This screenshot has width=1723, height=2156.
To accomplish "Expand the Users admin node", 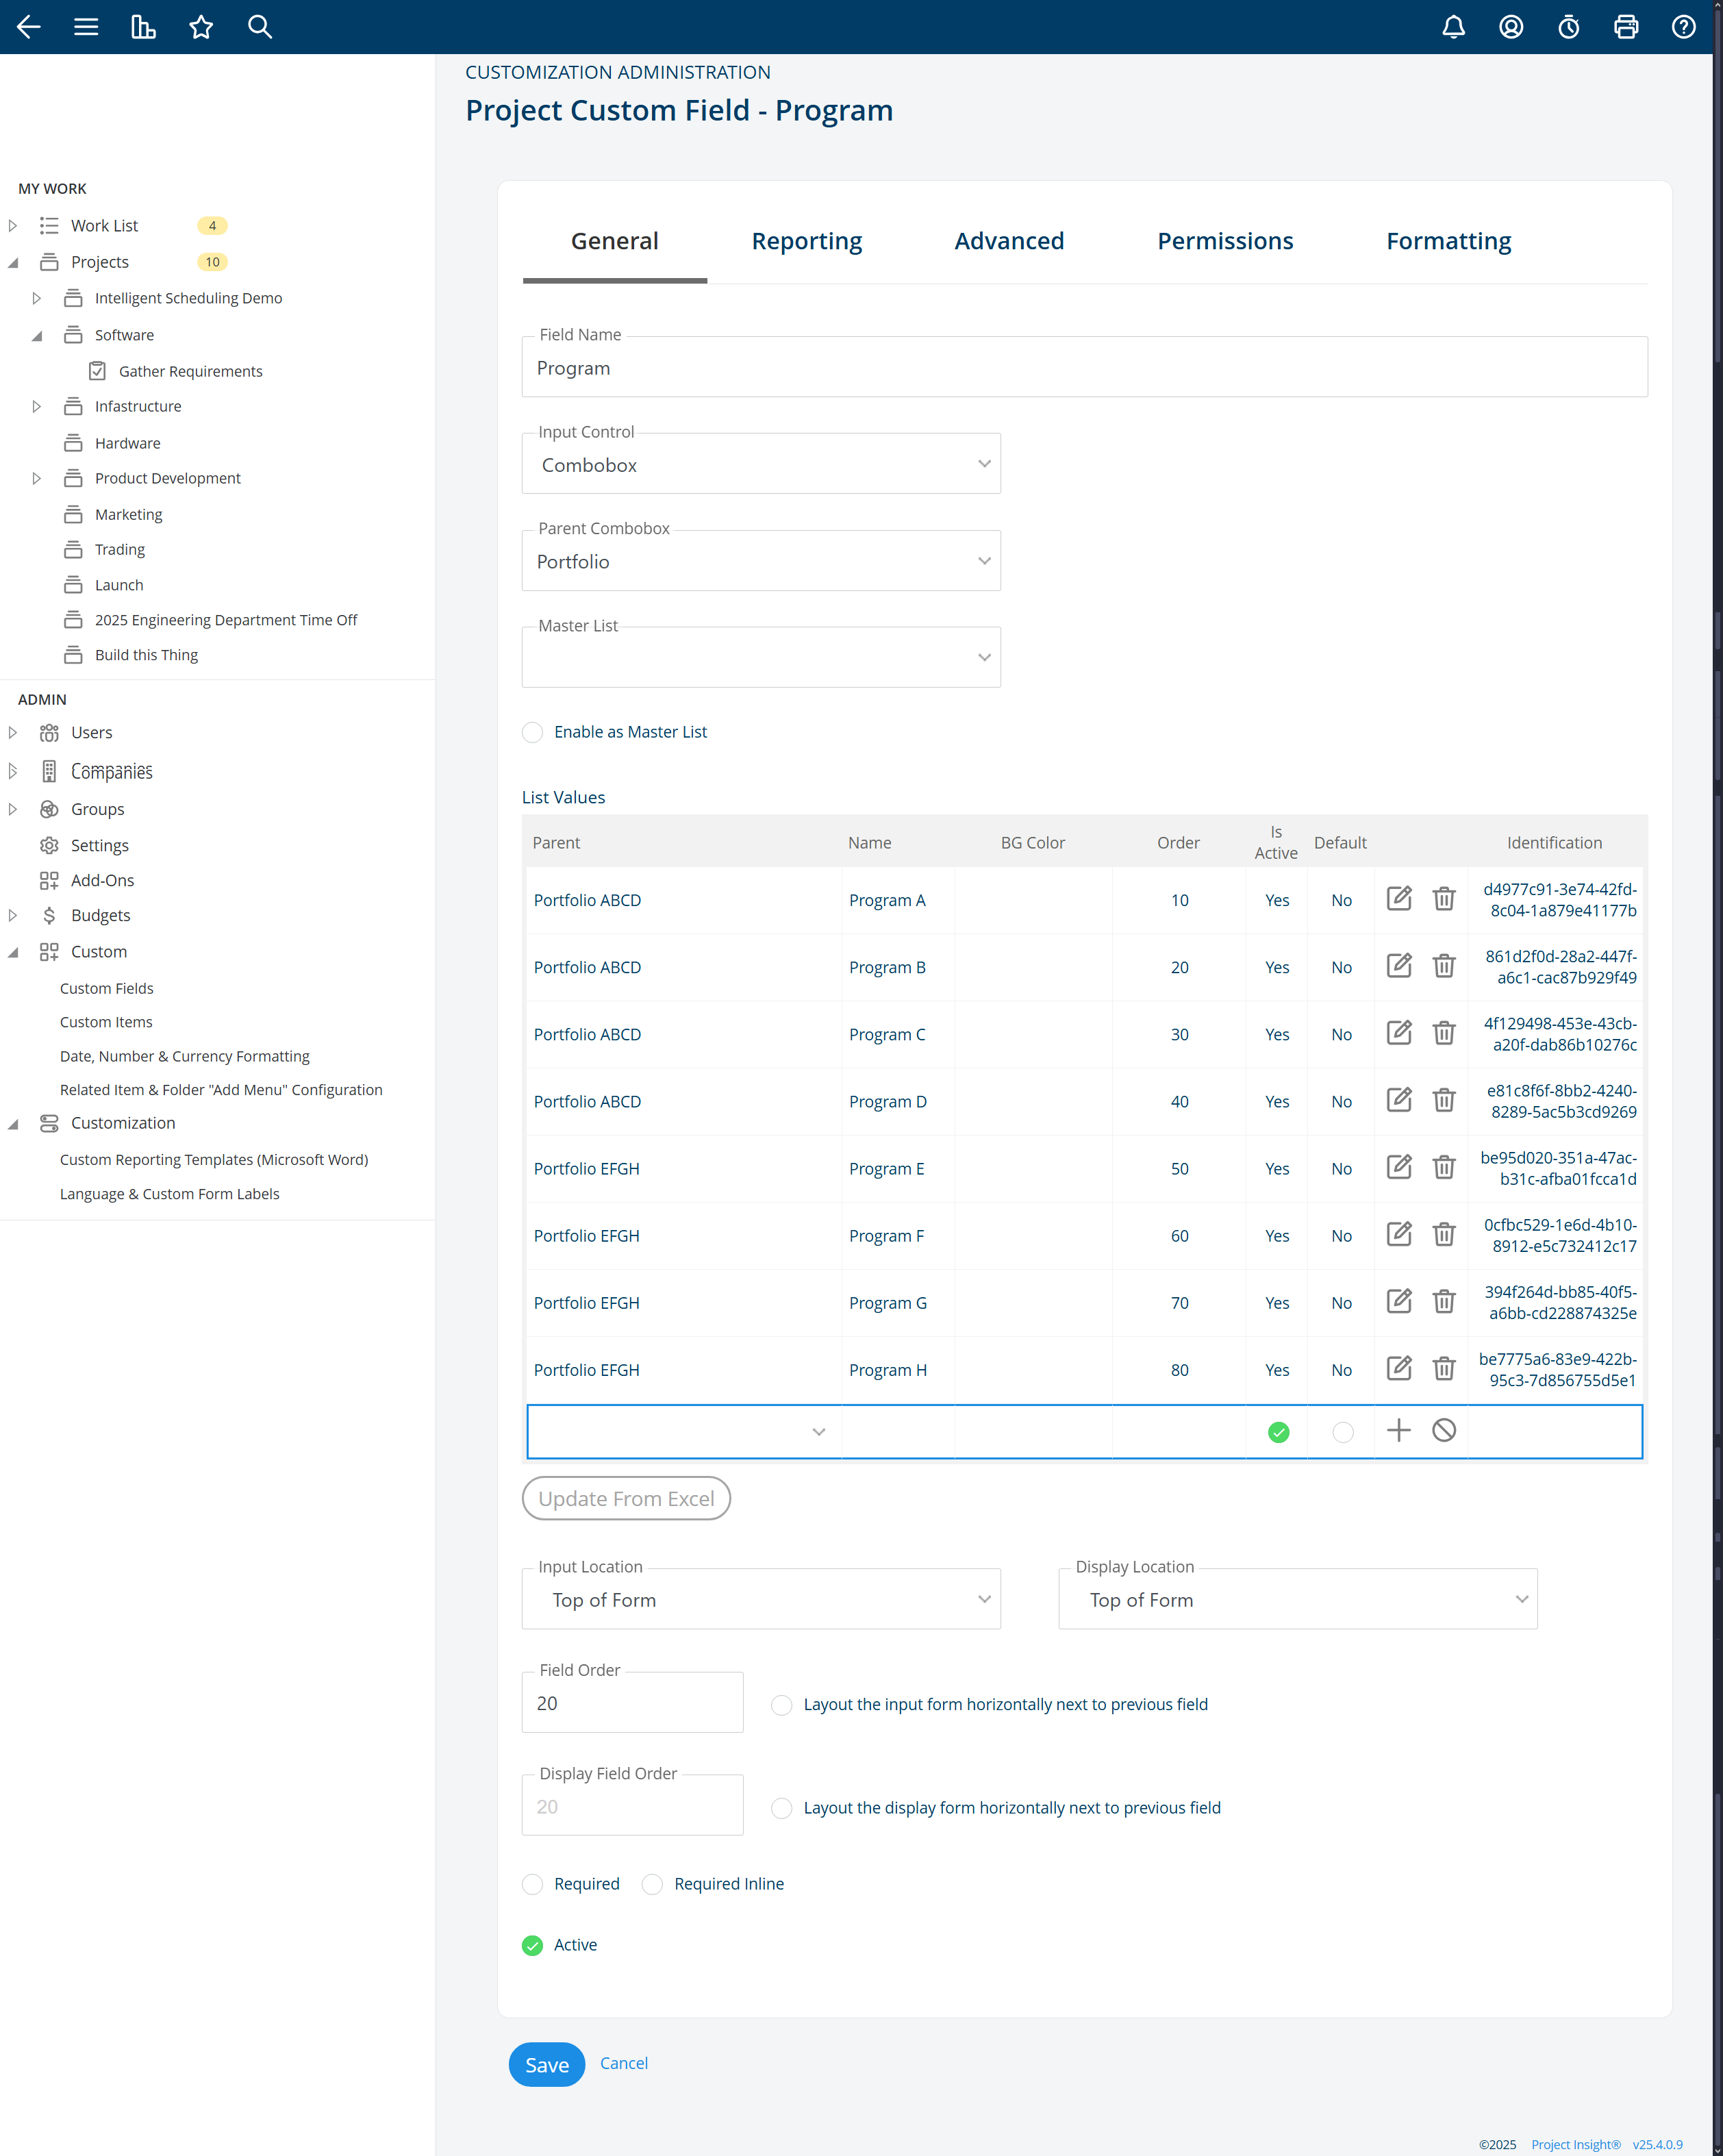I will 12,732.
